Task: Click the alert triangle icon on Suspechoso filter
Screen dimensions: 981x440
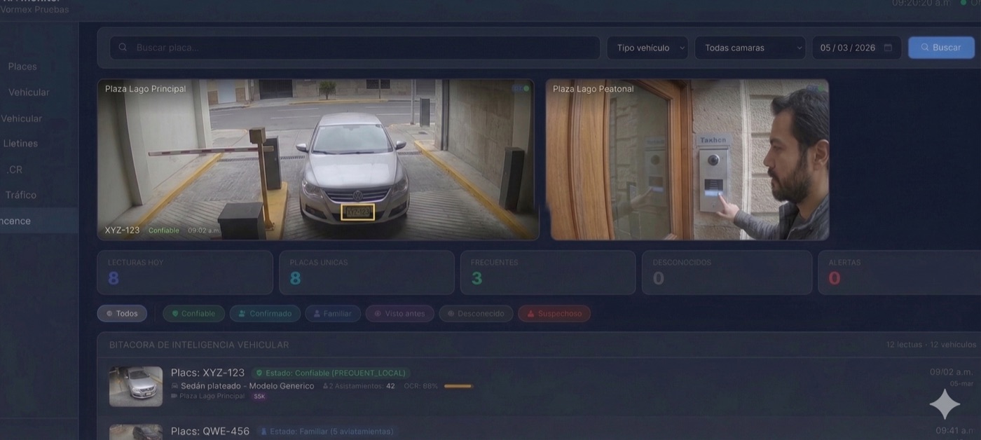Action: tap(531, 313)
